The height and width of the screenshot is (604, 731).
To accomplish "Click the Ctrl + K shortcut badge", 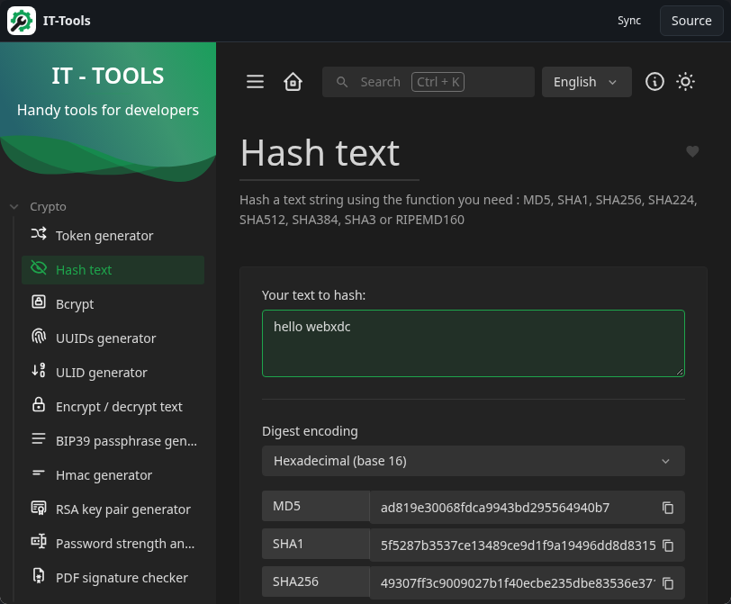I will click(438, 82).
